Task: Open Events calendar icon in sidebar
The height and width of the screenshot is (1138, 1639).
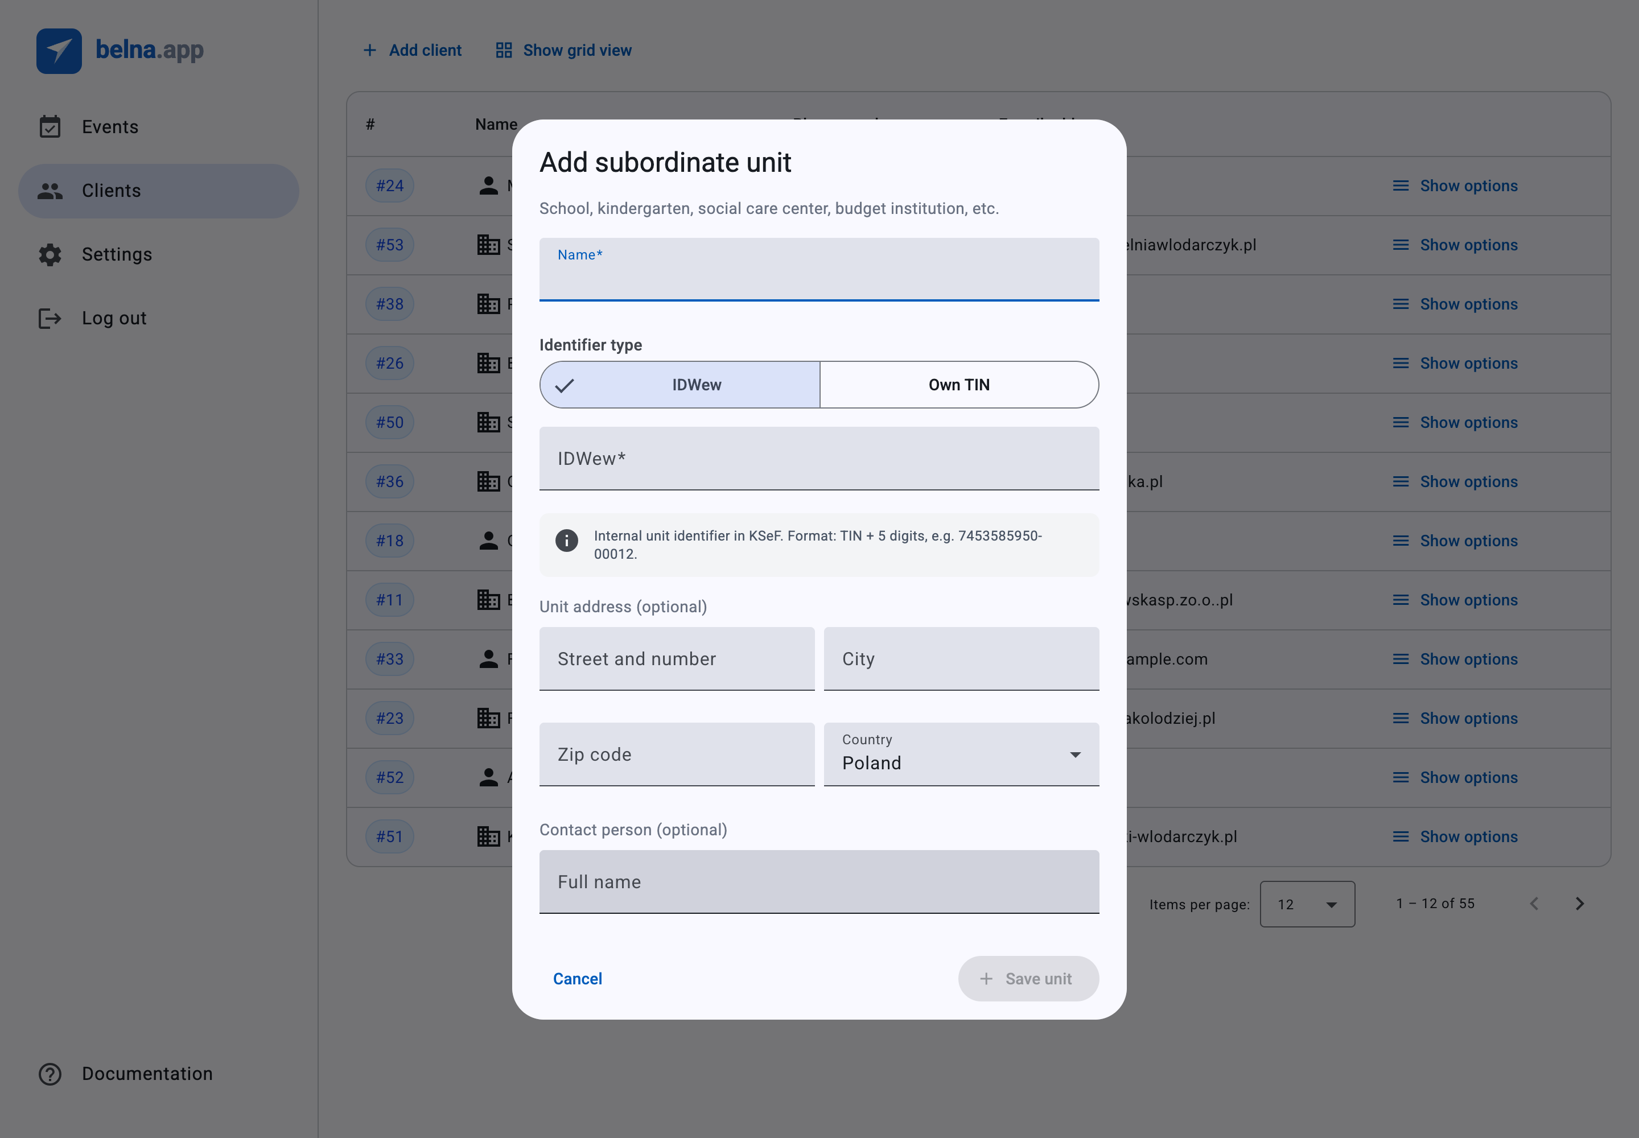Action: point(50,127)
